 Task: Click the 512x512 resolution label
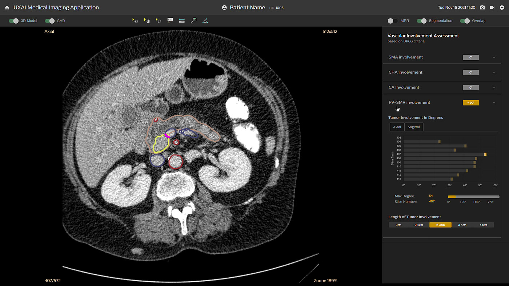[x=330, y=32]
